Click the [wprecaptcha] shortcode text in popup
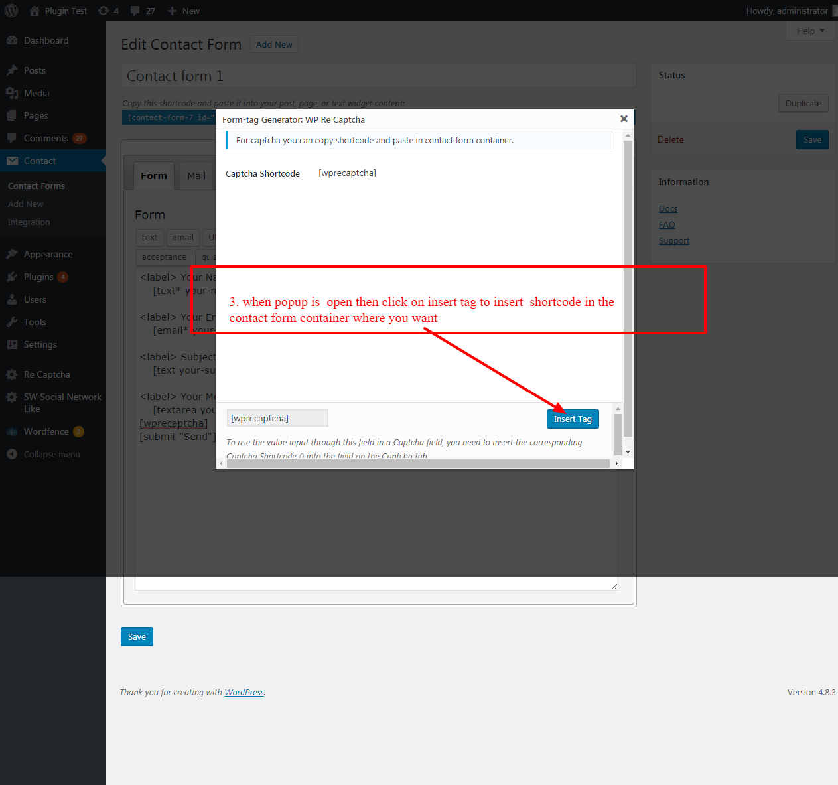This screenshot has width=838, height=785. point(347,173)
